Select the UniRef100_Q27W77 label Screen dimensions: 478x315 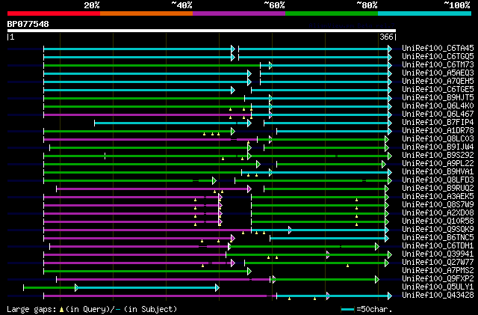(x=438, y=263)
